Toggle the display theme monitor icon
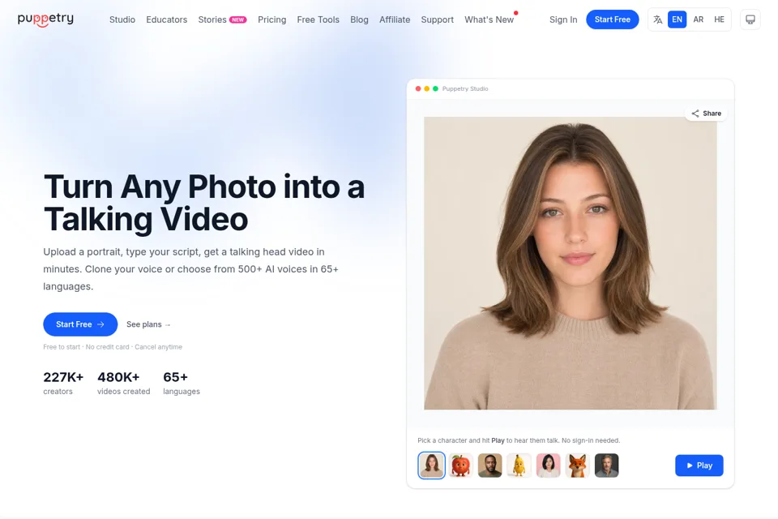This screenshot has width=778, height=519. 750,19
